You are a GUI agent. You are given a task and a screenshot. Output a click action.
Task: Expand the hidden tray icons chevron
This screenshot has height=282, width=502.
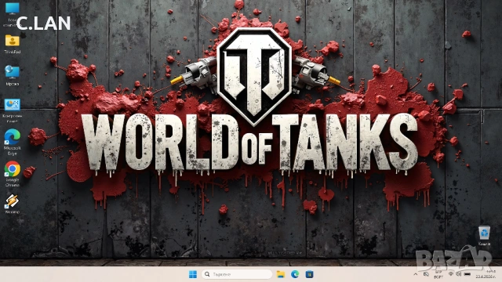[415, 274]
